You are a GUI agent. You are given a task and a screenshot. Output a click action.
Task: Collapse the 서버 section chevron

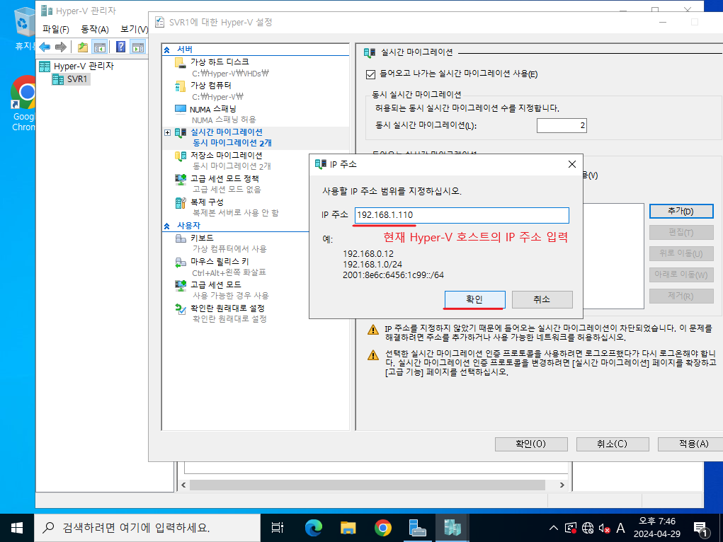pyautogui.click(x=167, y=50)
